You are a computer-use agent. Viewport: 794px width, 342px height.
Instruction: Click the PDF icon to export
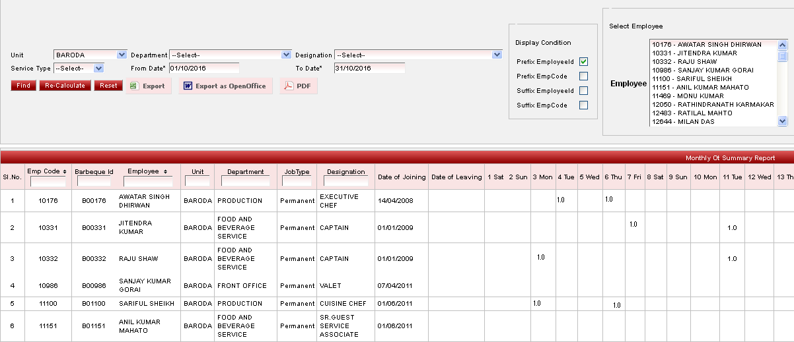point(289,86)
